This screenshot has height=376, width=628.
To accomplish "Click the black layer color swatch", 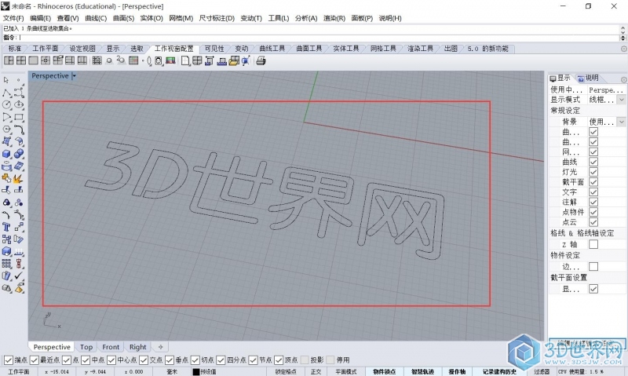I will (x=195, y=371).
